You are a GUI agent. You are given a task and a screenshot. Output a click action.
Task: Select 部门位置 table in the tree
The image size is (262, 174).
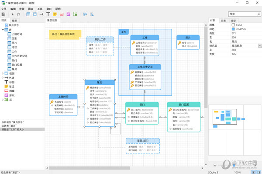tap(17, 65)
